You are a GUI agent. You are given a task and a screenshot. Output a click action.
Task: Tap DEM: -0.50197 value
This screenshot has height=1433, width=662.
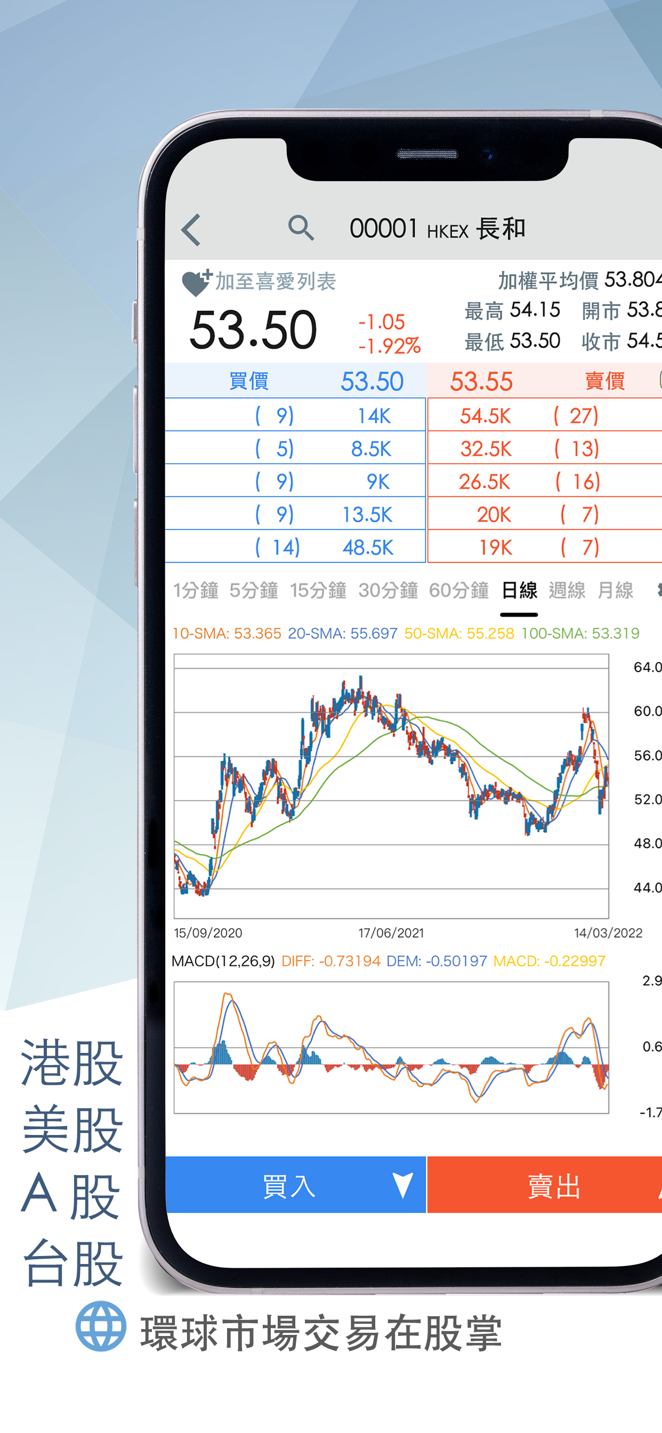[437, 961]
